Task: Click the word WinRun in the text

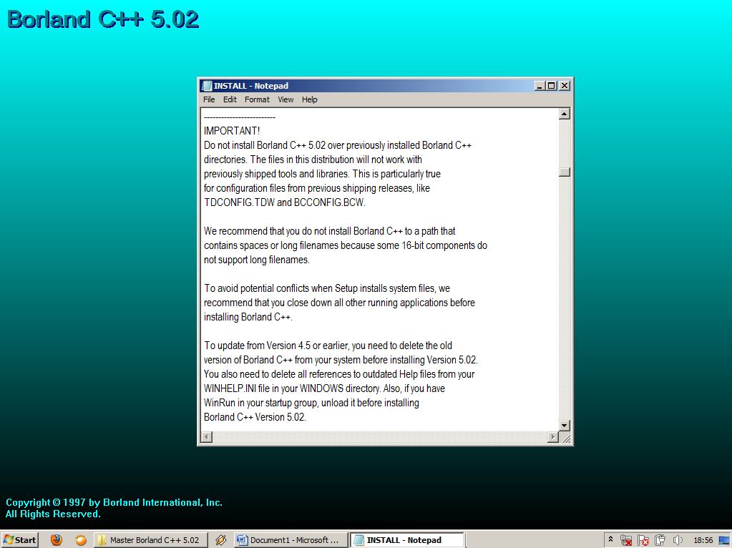Action: click(x=220, y=403)
